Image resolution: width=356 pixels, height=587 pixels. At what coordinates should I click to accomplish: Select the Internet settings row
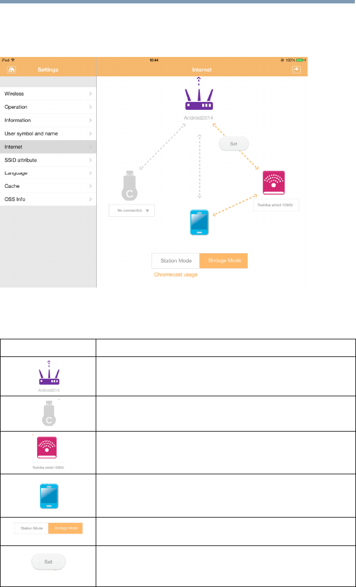coord(48,147)
